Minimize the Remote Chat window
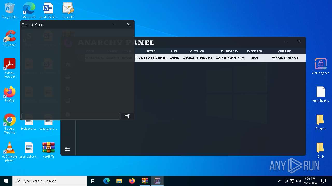The image size is (332, 186). 115,24
